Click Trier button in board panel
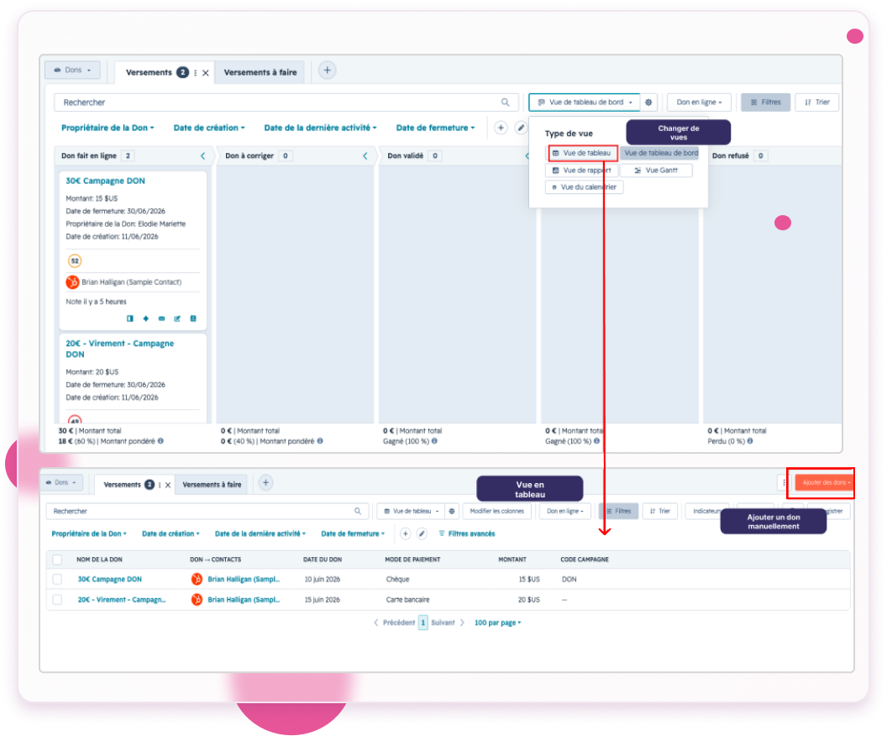Screen dimensions: 887x736 coord(816,103)
